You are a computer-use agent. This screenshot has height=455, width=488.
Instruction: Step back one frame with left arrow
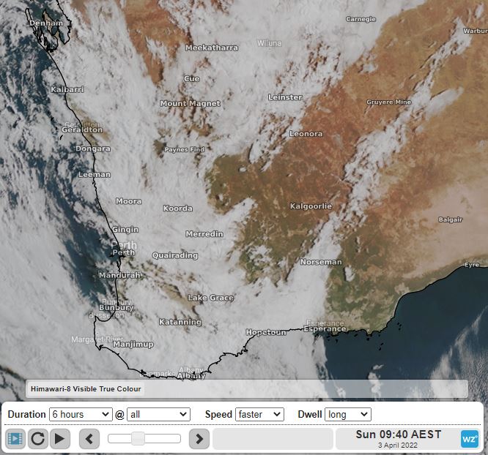point(89,439)
